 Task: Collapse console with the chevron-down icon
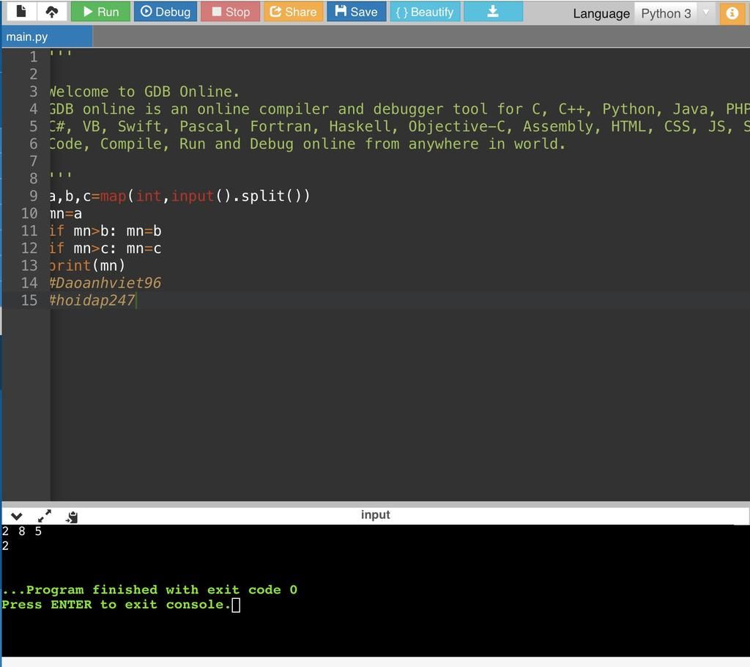pos(17,516)
